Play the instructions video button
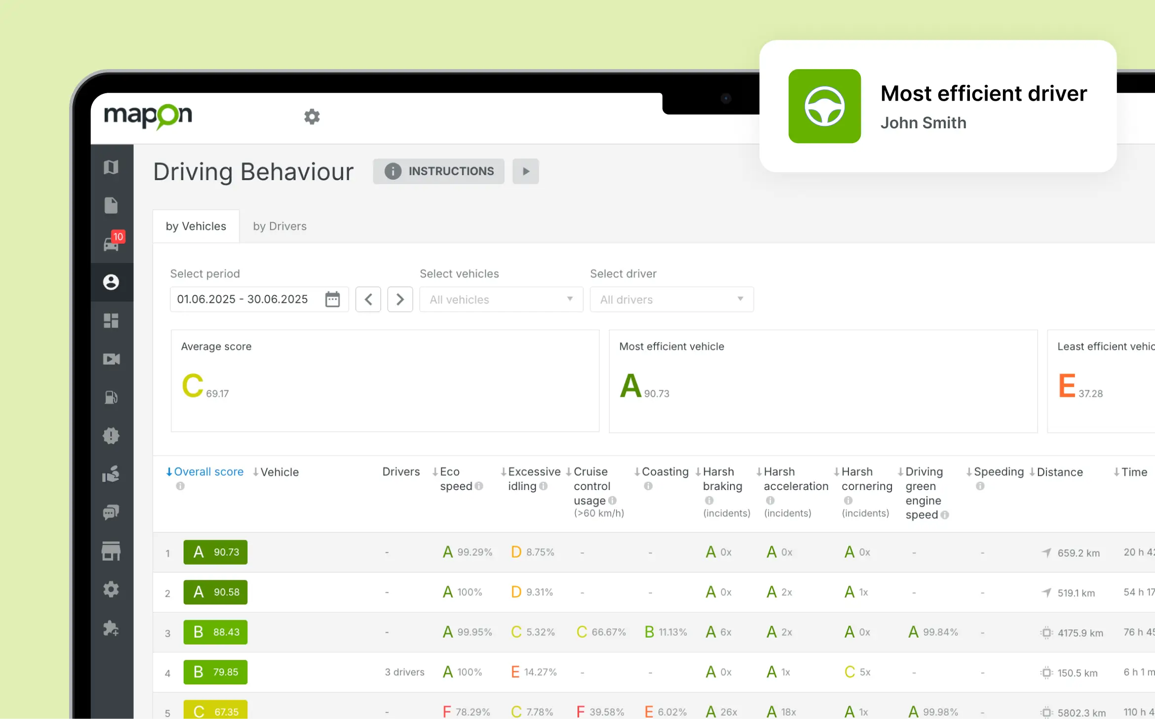 526,171
